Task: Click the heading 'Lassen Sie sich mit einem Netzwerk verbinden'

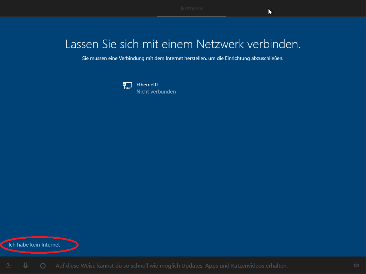Action: coord(183,44)
